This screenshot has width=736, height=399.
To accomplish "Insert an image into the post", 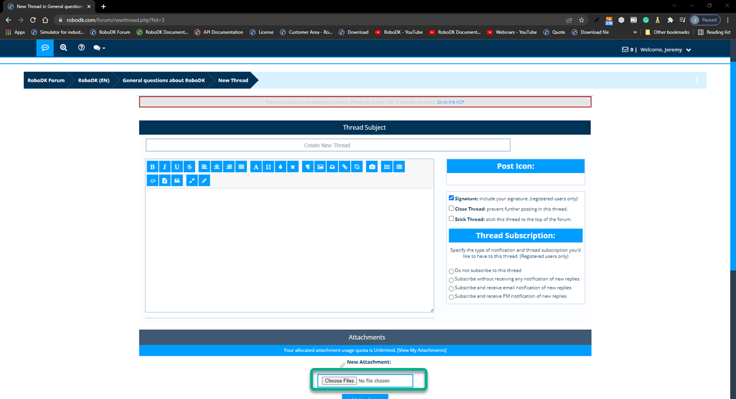I will 320,167.
